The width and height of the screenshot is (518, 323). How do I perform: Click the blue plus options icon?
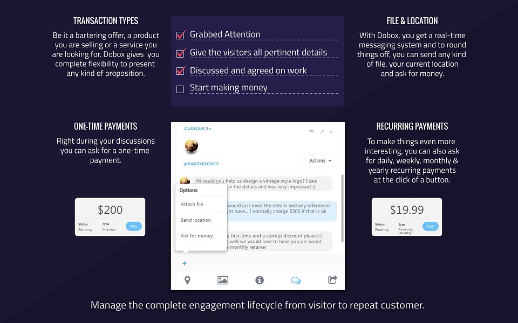pyautogui.click(x=185, y=263)
